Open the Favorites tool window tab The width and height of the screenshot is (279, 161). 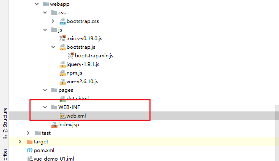click(x=5, y=154)
